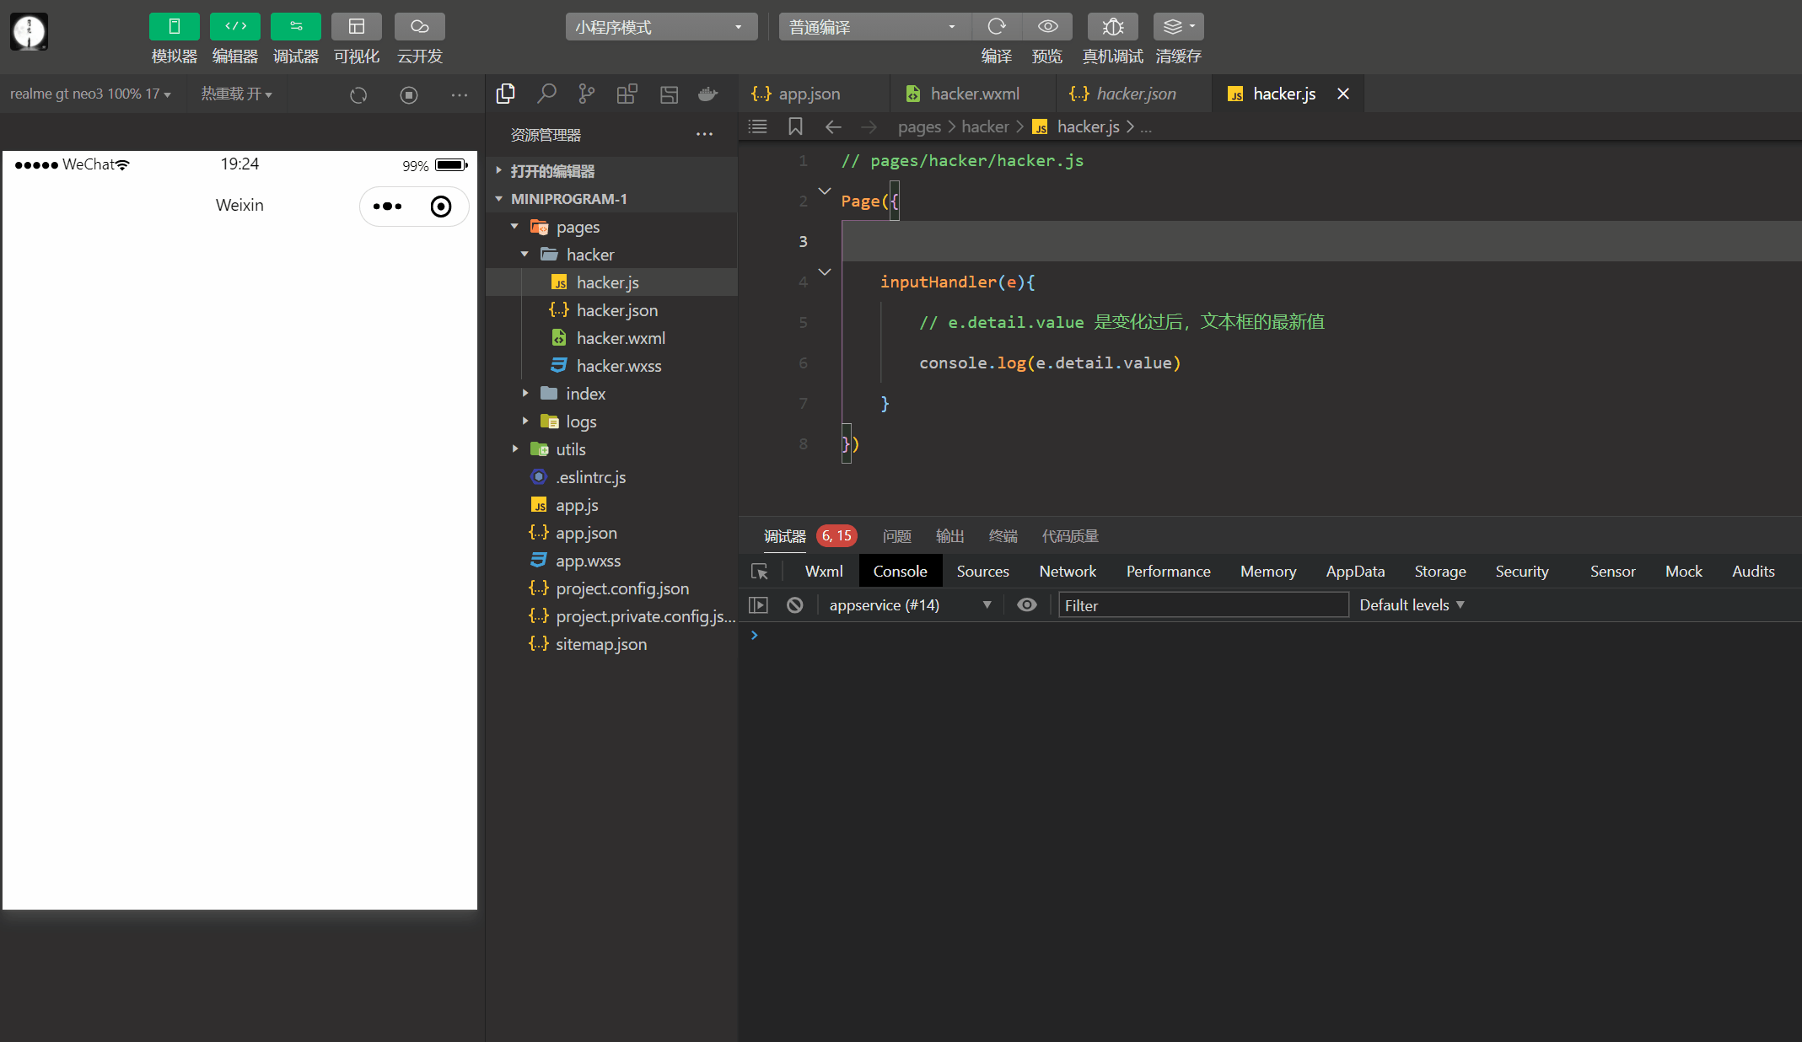Toggle the outline list icon in breadcrumb bar

tap(758, 126)
